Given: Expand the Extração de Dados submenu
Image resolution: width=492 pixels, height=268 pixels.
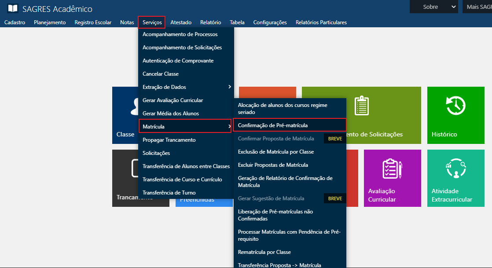Looking at the screenshot, I should click(229, 87).
